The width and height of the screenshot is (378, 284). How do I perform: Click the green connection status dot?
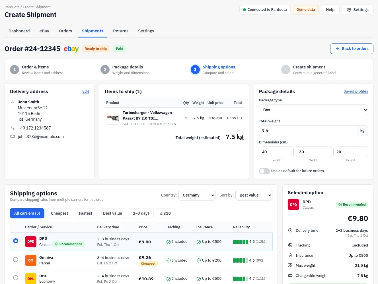(x=245, y=10)
